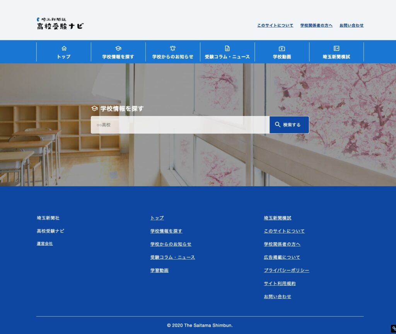The width and height of the screenshot is (396, 334).
Task: Open the お問い合わせ link at top right
Action: click(351, 25)
